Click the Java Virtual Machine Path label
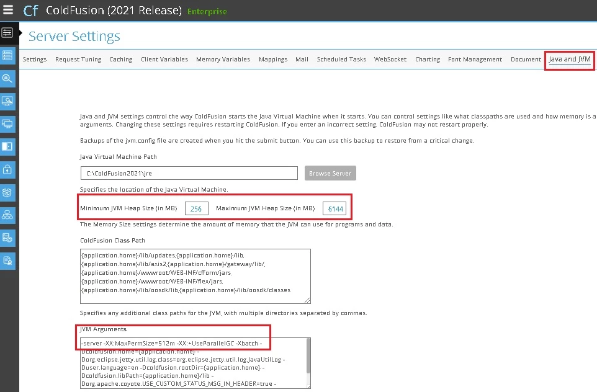The width and height of the screenshot is (597, 392). pyautogui.click(x=119, y=157)
